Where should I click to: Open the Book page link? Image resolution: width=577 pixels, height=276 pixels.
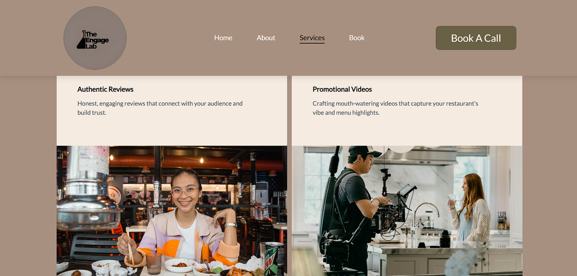(x=357, y=38)
